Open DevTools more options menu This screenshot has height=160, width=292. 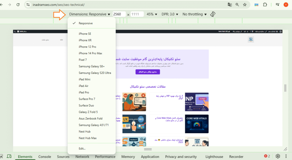286,156
